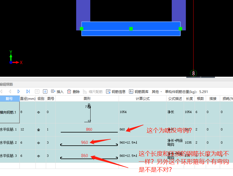
Task: Click the right green grip point
Action: click(x=180, y=29)
